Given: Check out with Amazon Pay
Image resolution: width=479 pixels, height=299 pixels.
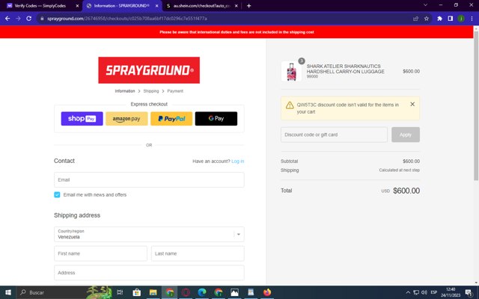Looking at the screenshot, I should tap(126, 119).
